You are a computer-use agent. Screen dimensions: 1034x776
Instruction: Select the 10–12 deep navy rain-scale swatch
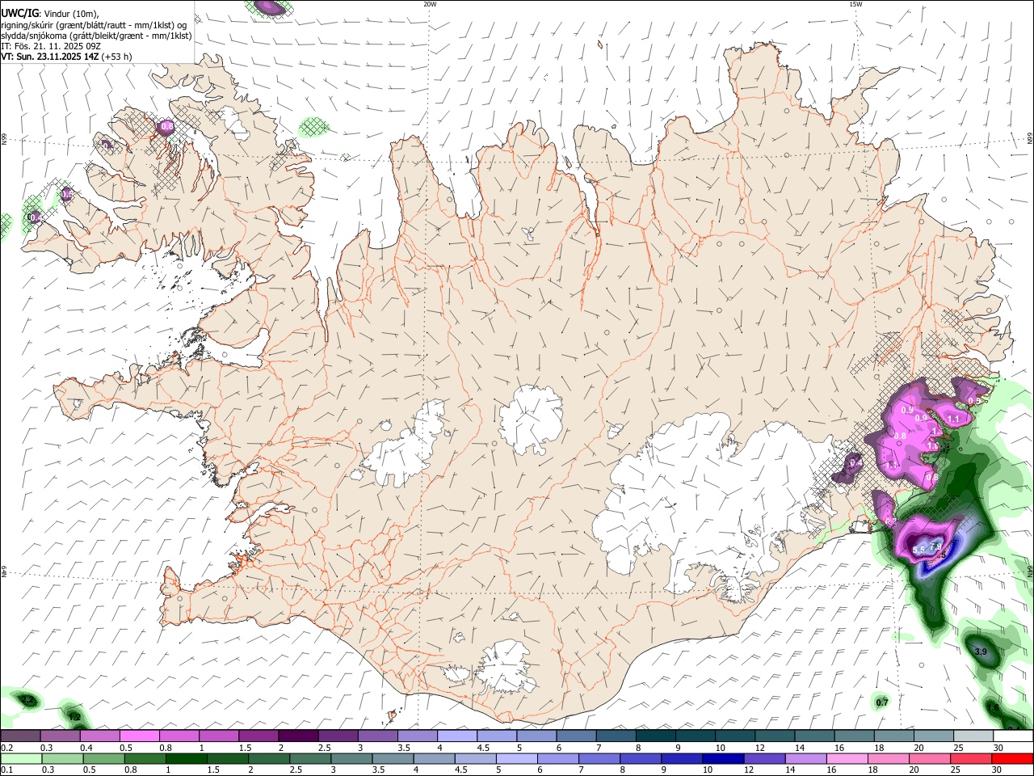point(723,759)
